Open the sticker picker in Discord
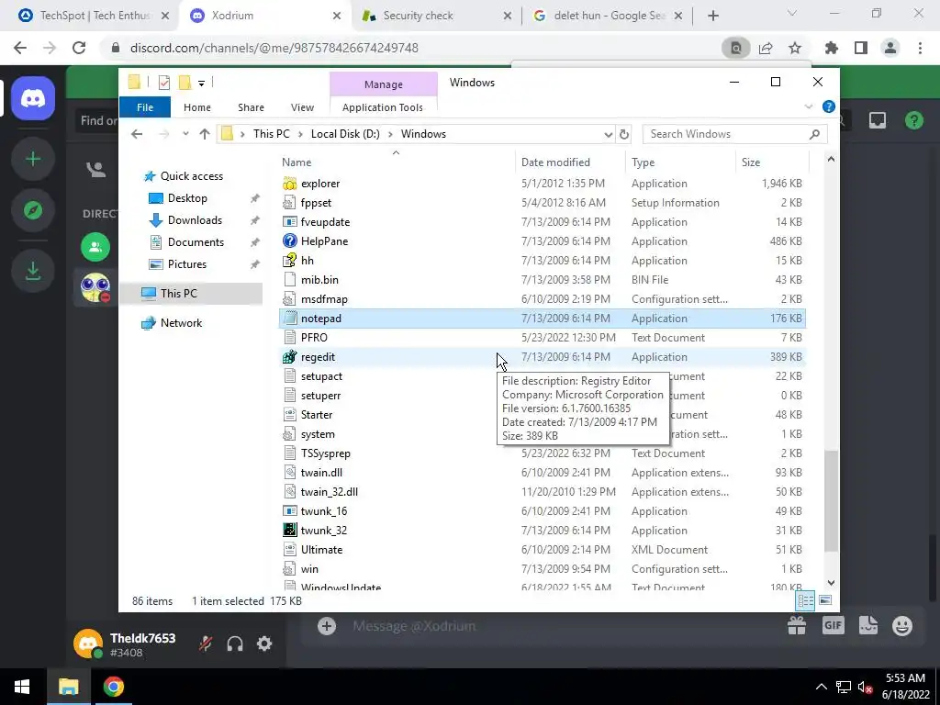Image resolution: width=940 pixels, height=705 pixels. [868, 625]
